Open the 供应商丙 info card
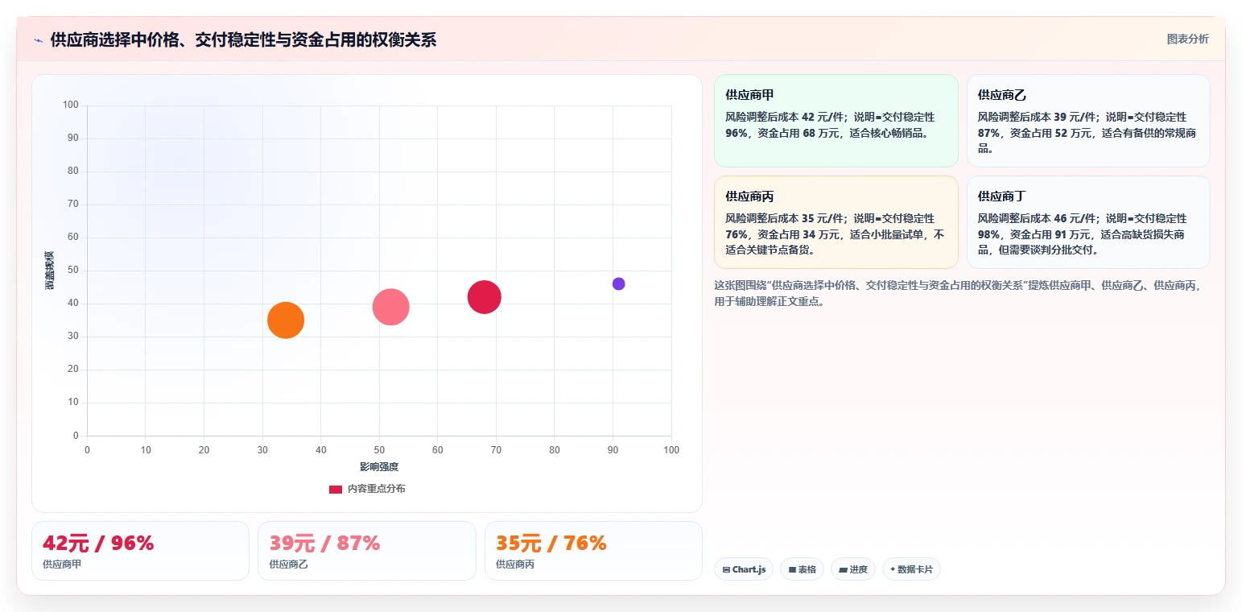Image resolution: width=1242 pixels, height=612 pixels. pos(836,222)
